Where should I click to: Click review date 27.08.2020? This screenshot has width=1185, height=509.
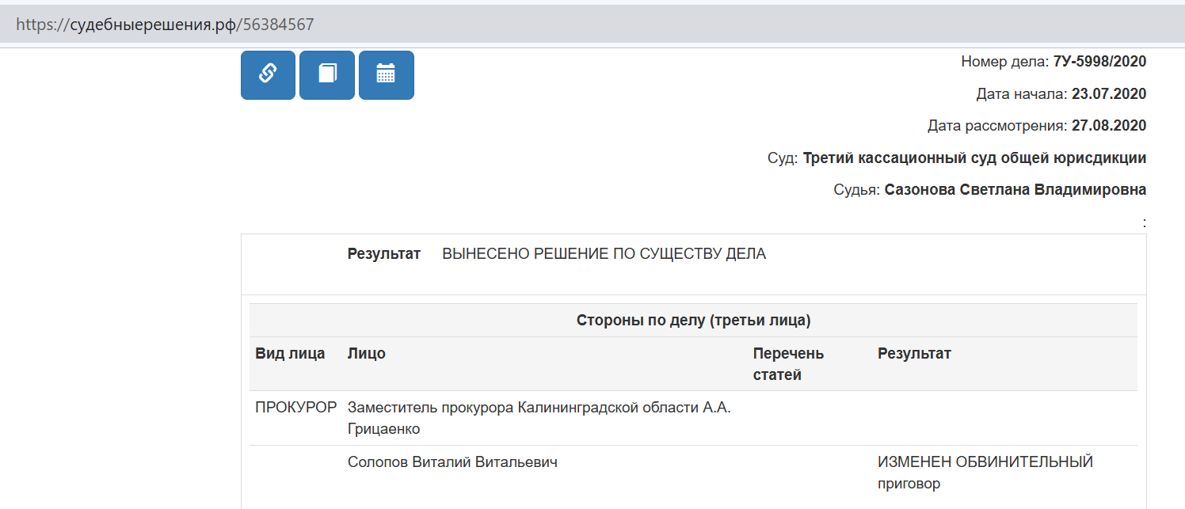coord(1109,126)
